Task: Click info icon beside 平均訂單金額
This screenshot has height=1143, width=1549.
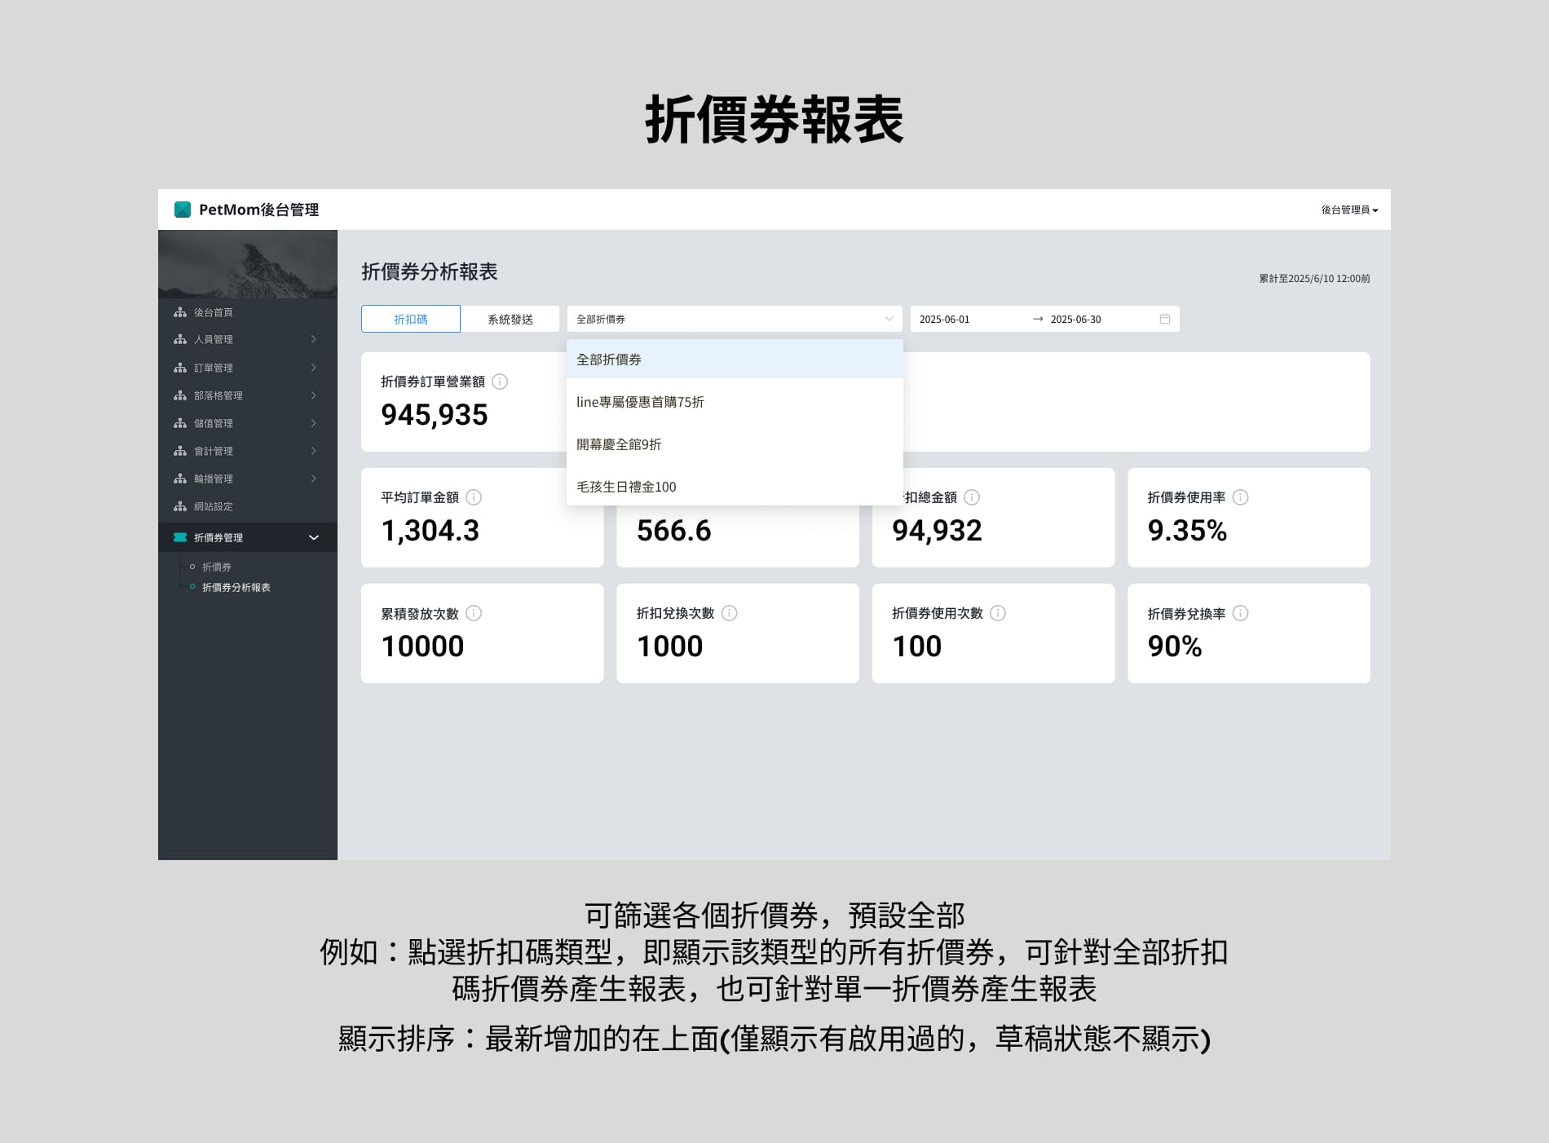Action: (474, 497)
